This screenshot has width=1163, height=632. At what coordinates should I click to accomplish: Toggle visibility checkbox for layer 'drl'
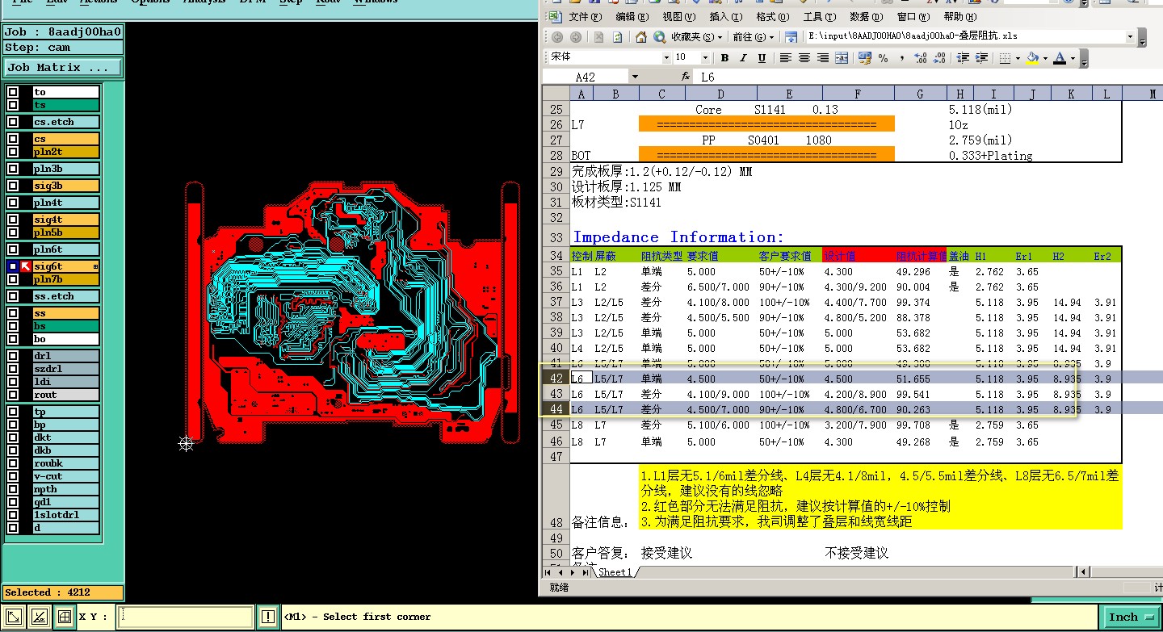point(13,356)
